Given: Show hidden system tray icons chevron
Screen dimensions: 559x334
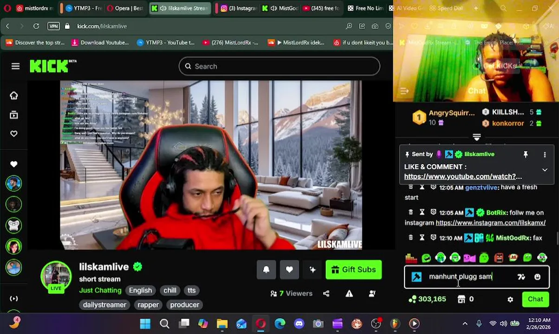Looking at the screenshot, I should 465,324.
